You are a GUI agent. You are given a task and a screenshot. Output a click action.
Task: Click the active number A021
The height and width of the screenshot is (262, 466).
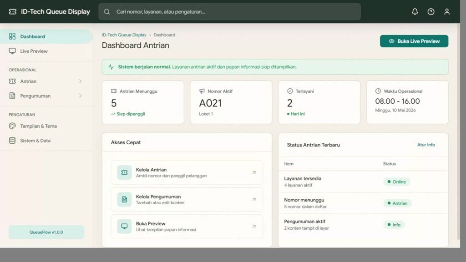(210, 103)
